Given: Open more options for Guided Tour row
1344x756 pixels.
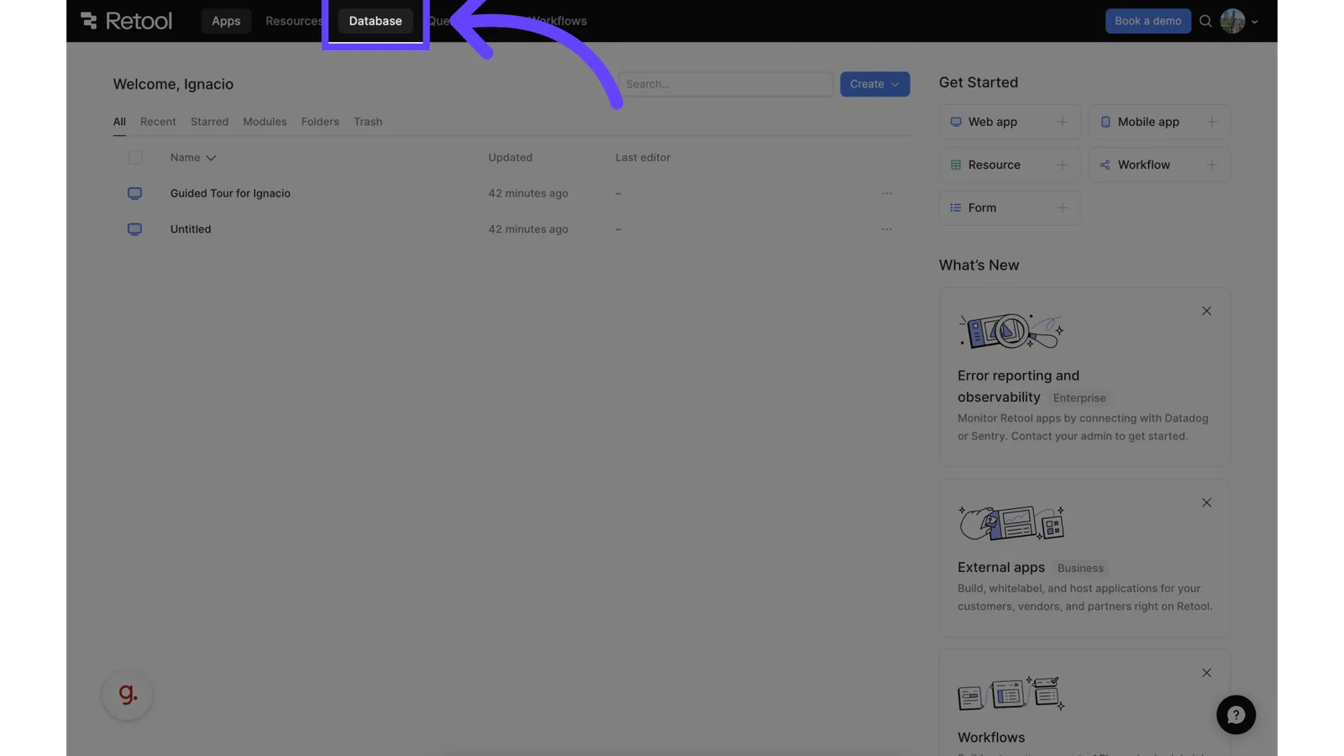Looking at the screenshot, I should [887, 193].
